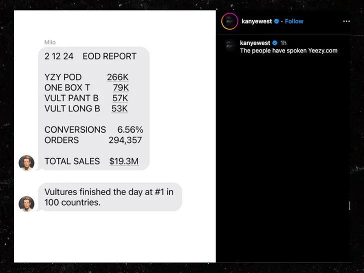Click the verified badge in the caption line
The image size is (364, 273).
(x=274, y=43)
